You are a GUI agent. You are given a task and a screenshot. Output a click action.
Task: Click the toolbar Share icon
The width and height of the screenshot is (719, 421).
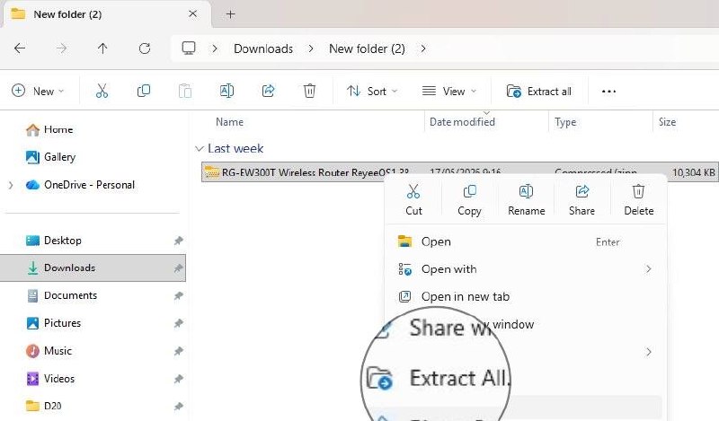tap(268, 91)
